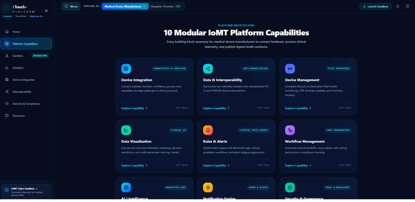
Task: Open Resources in the sidebar
Action: [x=26, y=116]
